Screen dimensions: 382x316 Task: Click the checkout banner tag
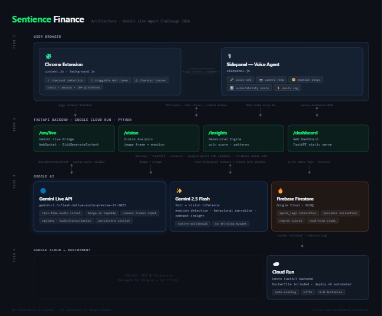[150, 80]
